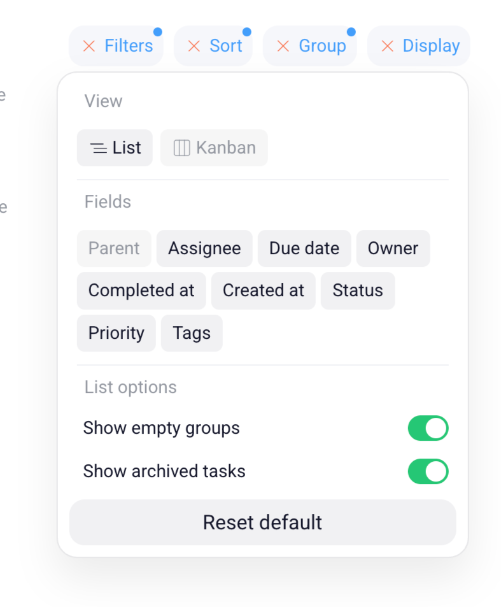This screenshot has height=607, width=501.
Task: Clear the Filters chip via its X icon
Action: pyautogui.click(x=88, y=45)
